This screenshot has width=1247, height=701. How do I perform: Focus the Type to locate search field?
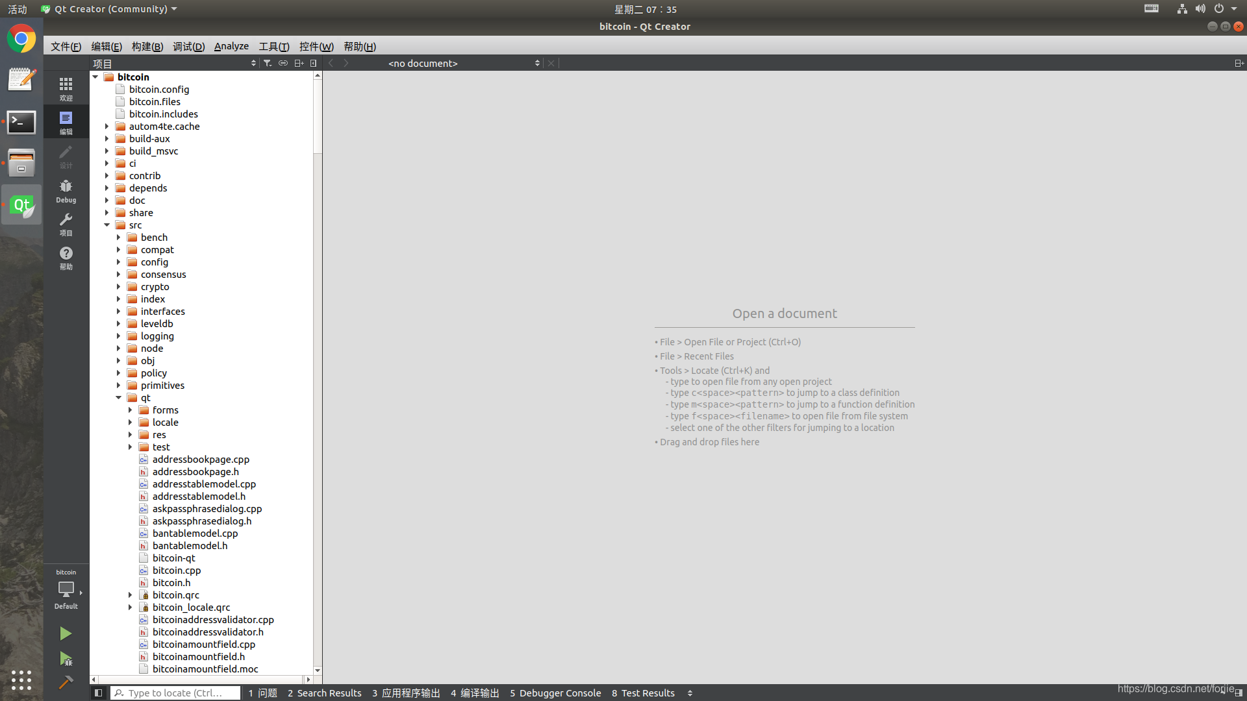tap(175, 693)
